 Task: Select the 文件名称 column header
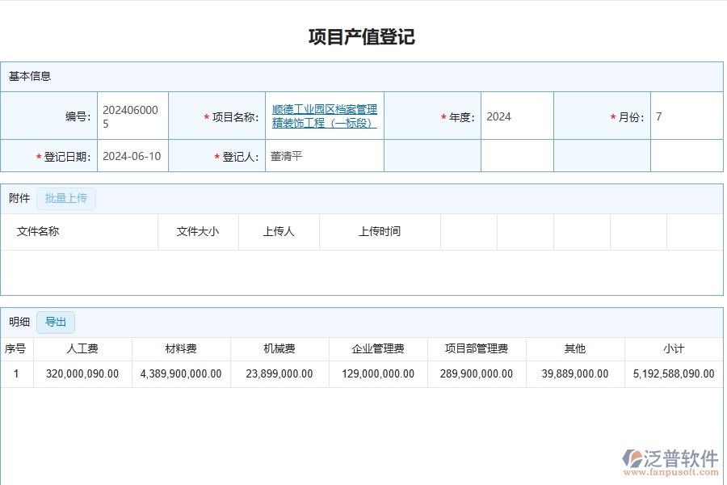pos(38,231)
